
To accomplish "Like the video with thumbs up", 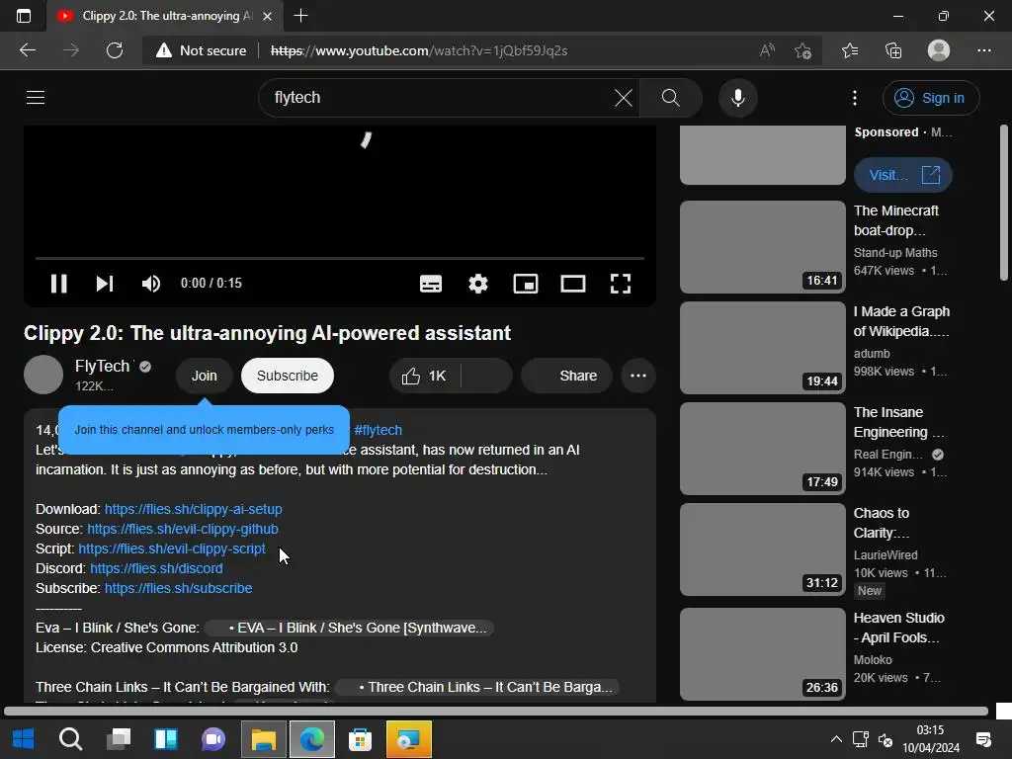I will tap(425, 376).
